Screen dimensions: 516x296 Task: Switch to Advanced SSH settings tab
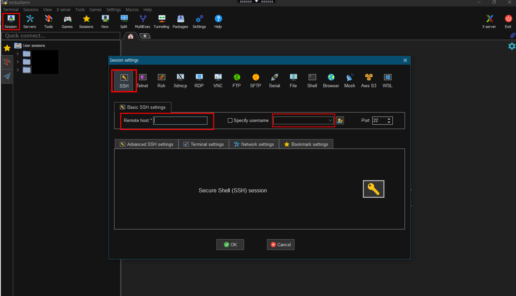146,144
